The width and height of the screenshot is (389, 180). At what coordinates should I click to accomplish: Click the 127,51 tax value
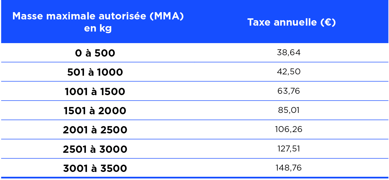point(289,149)
